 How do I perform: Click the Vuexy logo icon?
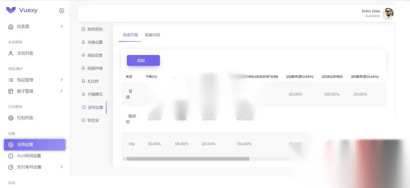[11, 10]
